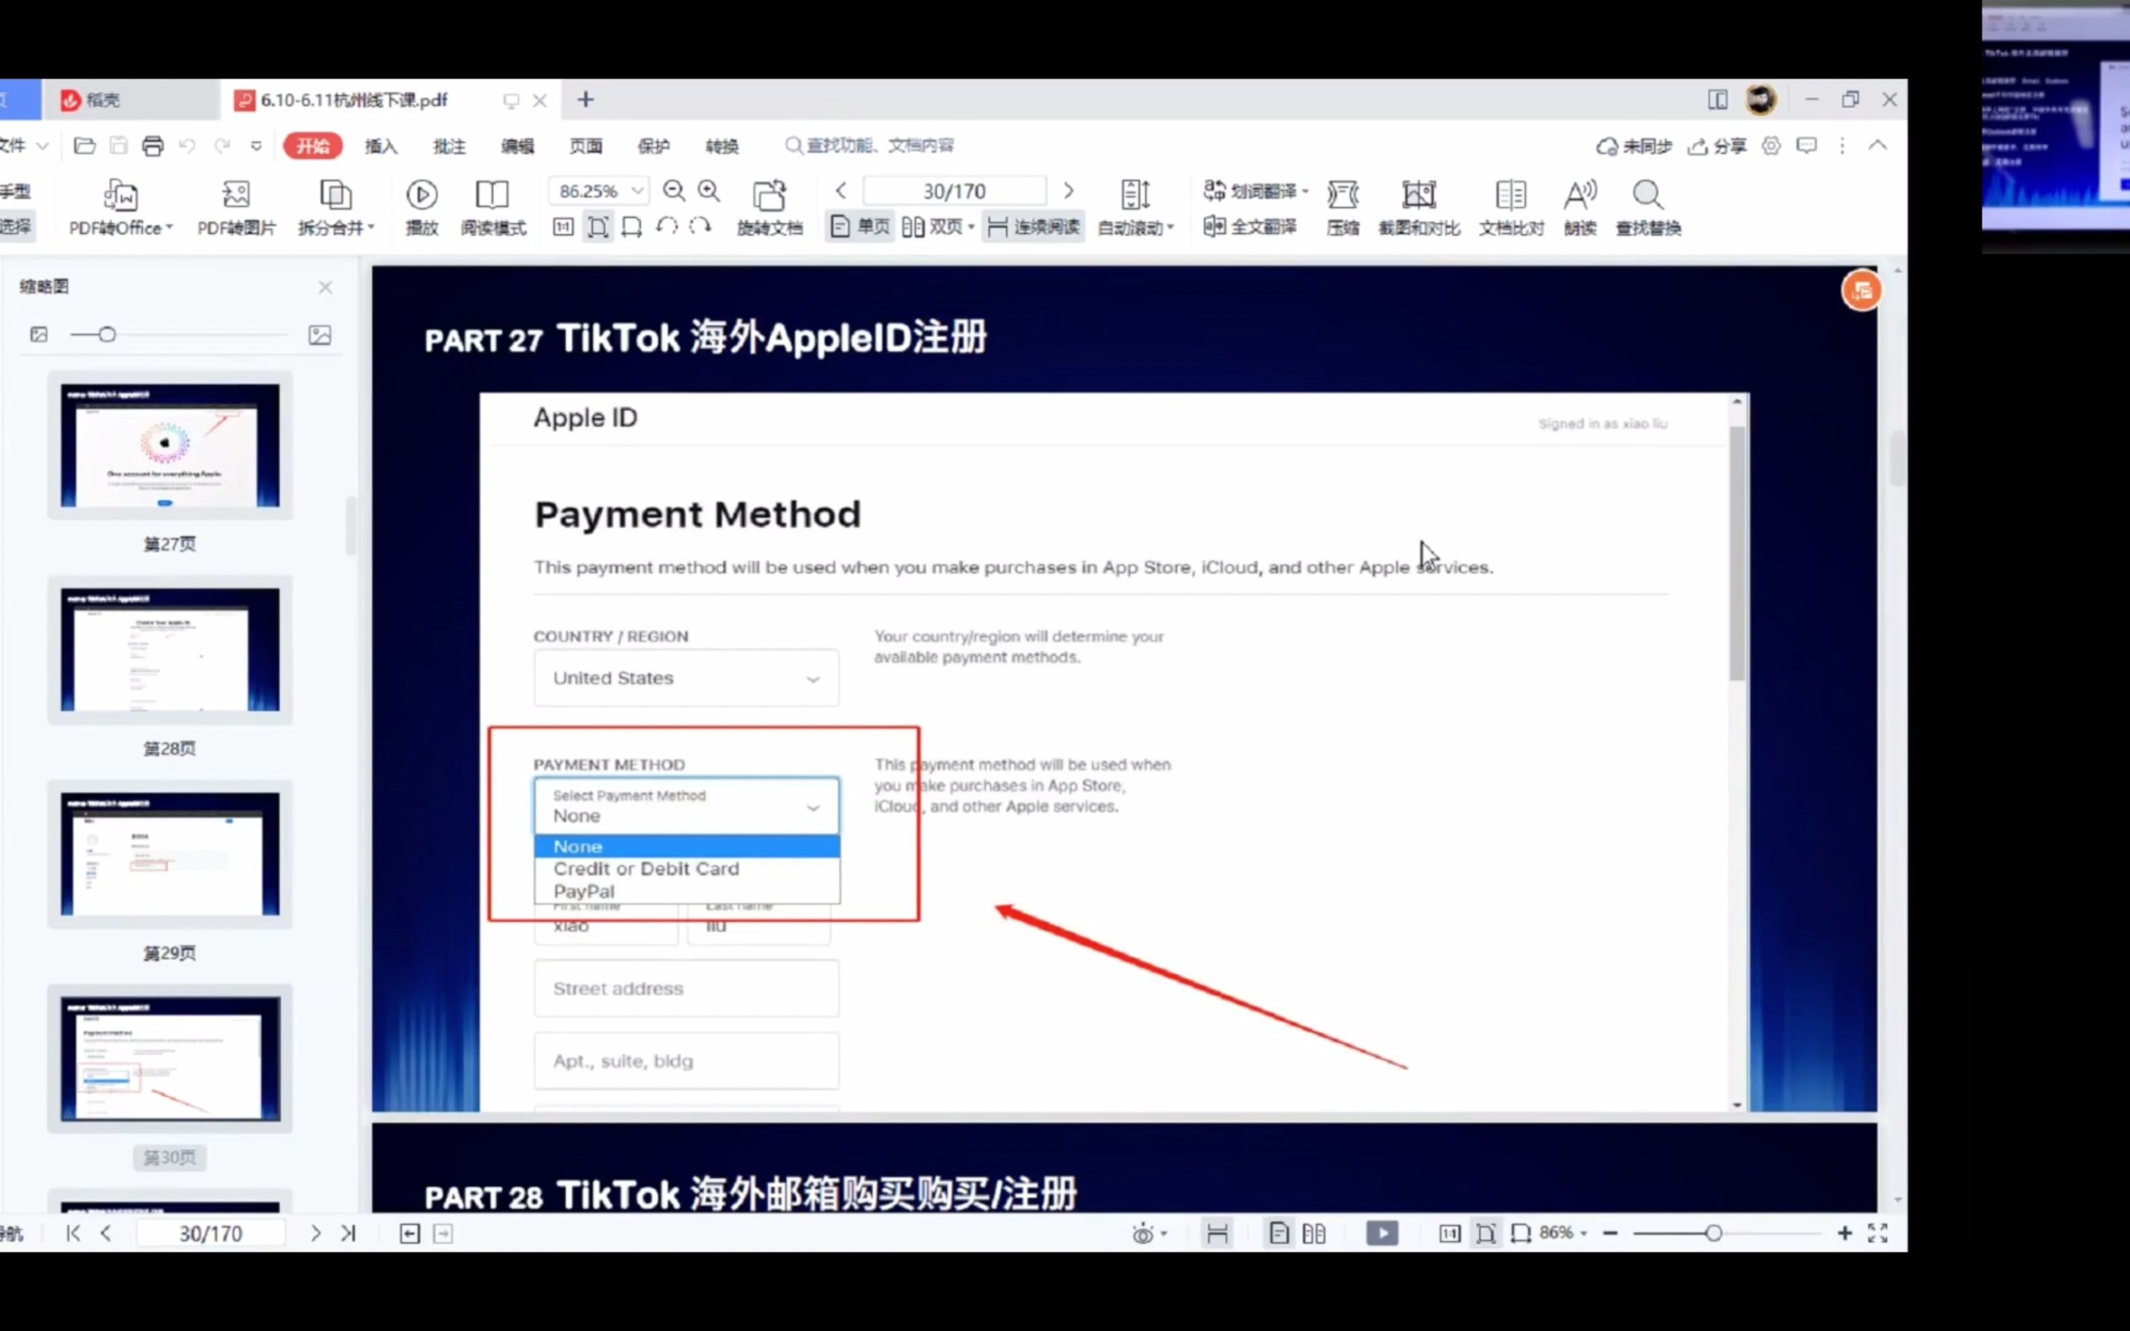Rotate page counterclockwise in ribbon
The image size is (2130, 1331).
(666, 227)
